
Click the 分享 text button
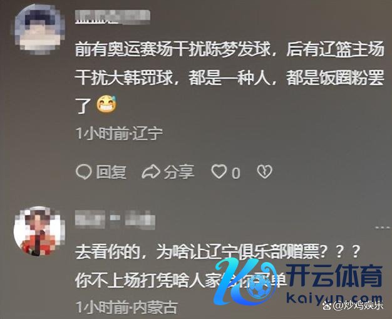(x=179, y=172)
